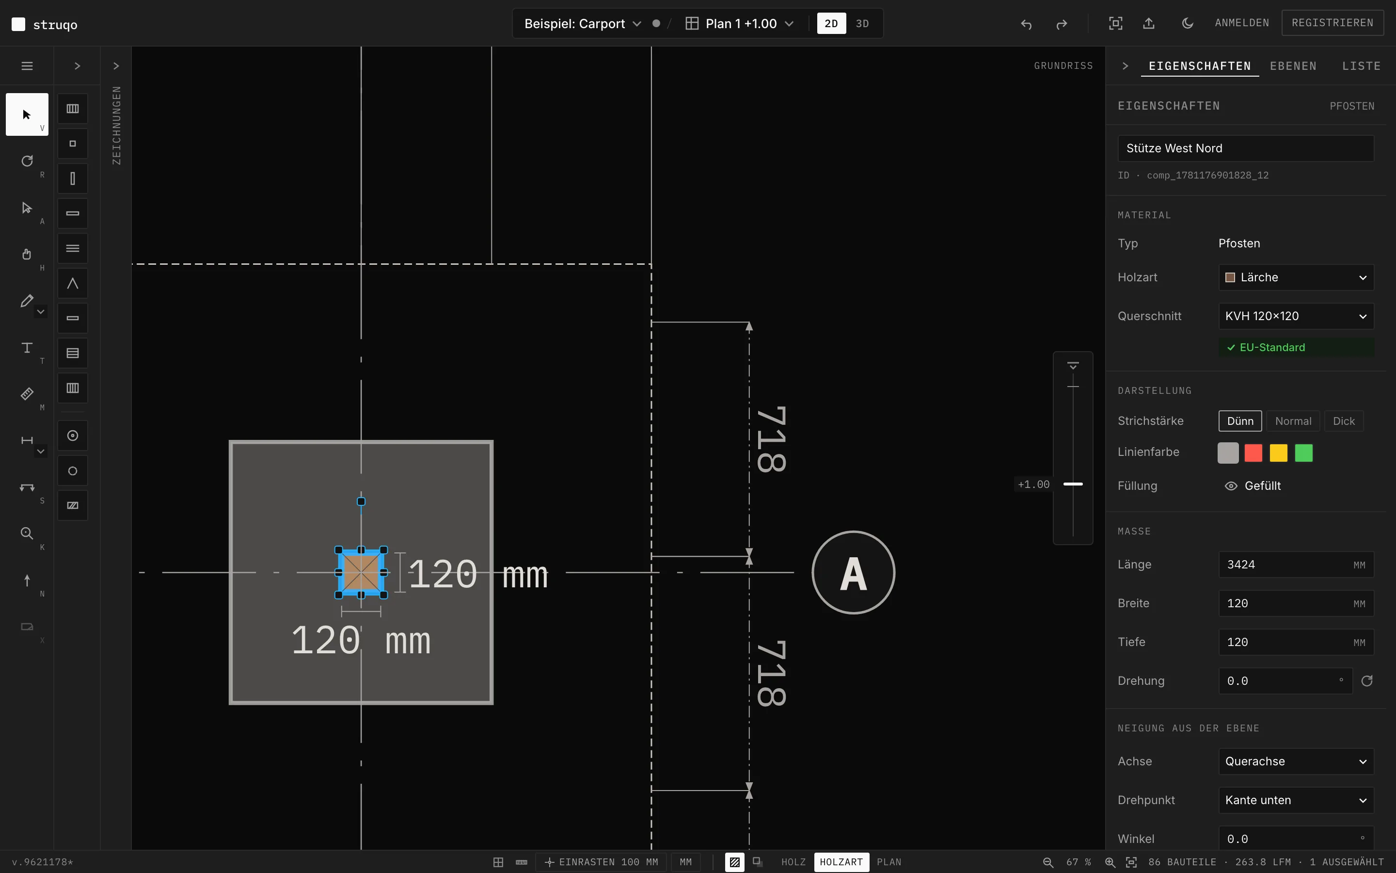Viewport: 1396px width, 873px height.
Task: Choose the zoom magnifier tool
Action: coord(27,533)
